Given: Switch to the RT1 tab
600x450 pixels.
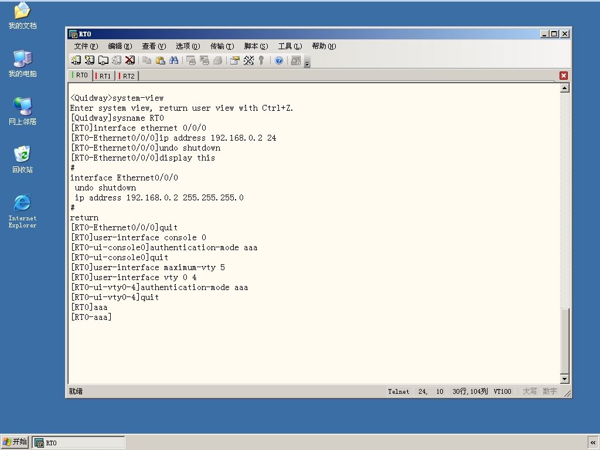Looking at the screenshot, I should (104, 76).
